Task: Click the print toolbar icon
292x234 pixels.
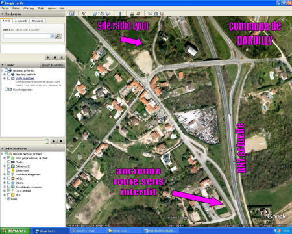Action: [156, 14]
